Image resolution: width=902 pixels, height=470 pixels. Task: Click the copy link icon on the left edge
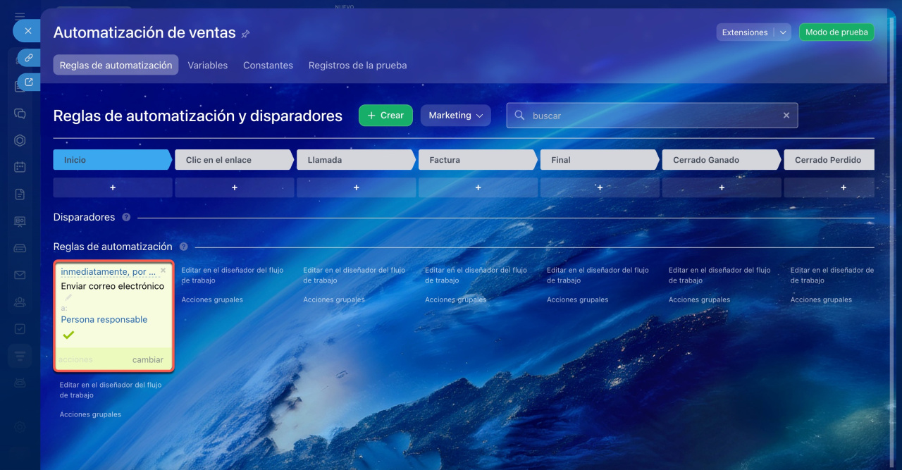click(29, 58)
